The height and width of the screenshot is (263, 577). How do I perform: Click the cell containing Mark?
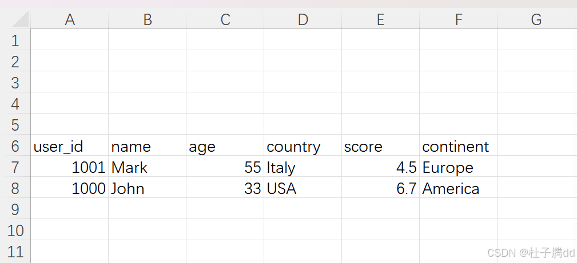(147, 168)
